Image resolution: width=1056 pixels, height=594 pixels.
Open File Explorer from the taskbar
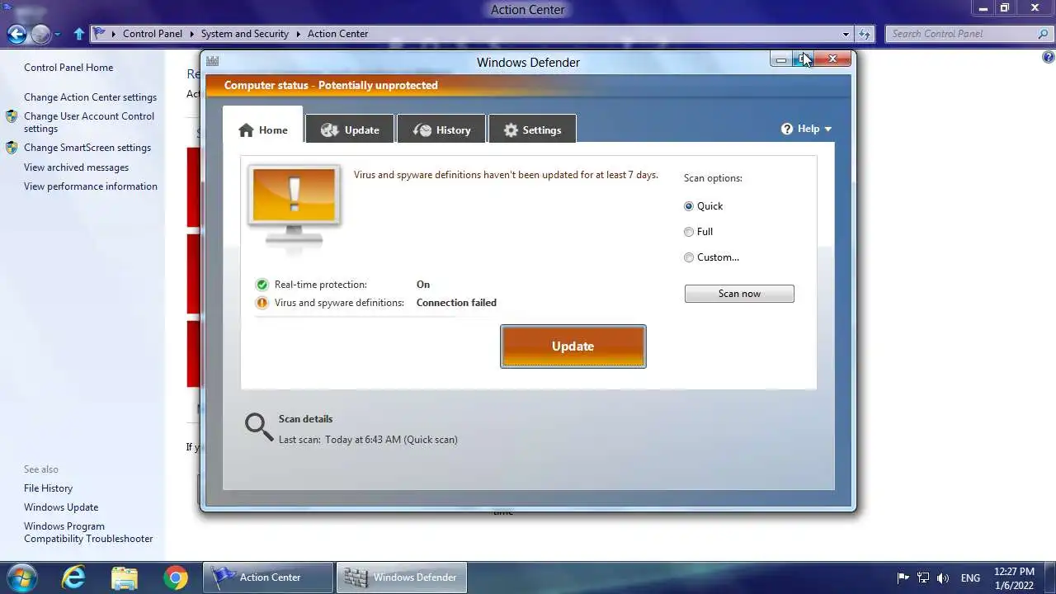pyautogui.click(x=124, y=577)
